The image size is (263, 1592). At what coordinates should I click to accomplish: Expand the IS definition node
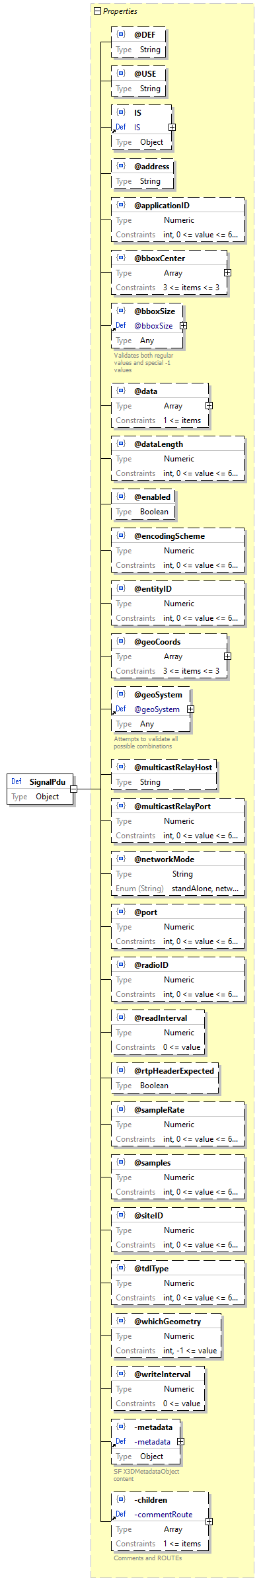172,127
